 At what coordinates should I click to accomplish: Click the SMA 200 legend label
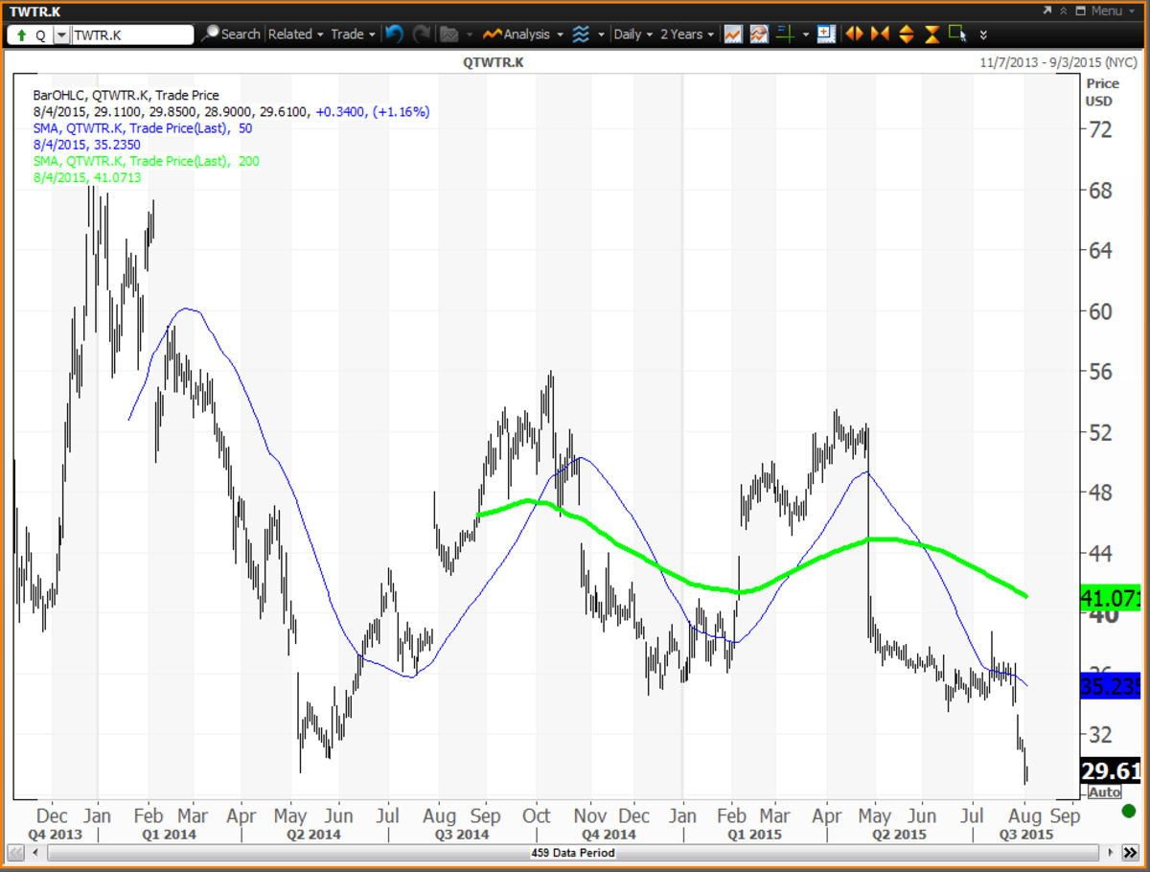click(x=147, y=161)
